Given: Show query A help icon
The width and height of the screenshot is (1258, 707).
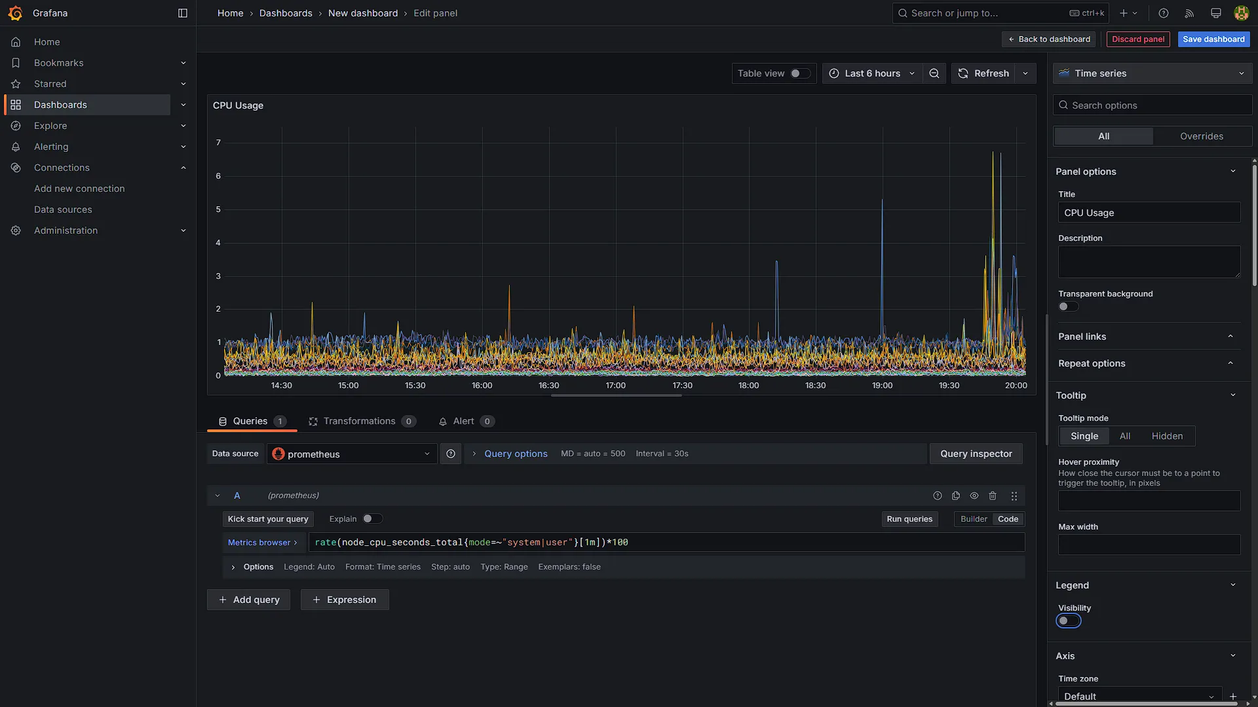Looking at the screenshot, I should [938, 496].
